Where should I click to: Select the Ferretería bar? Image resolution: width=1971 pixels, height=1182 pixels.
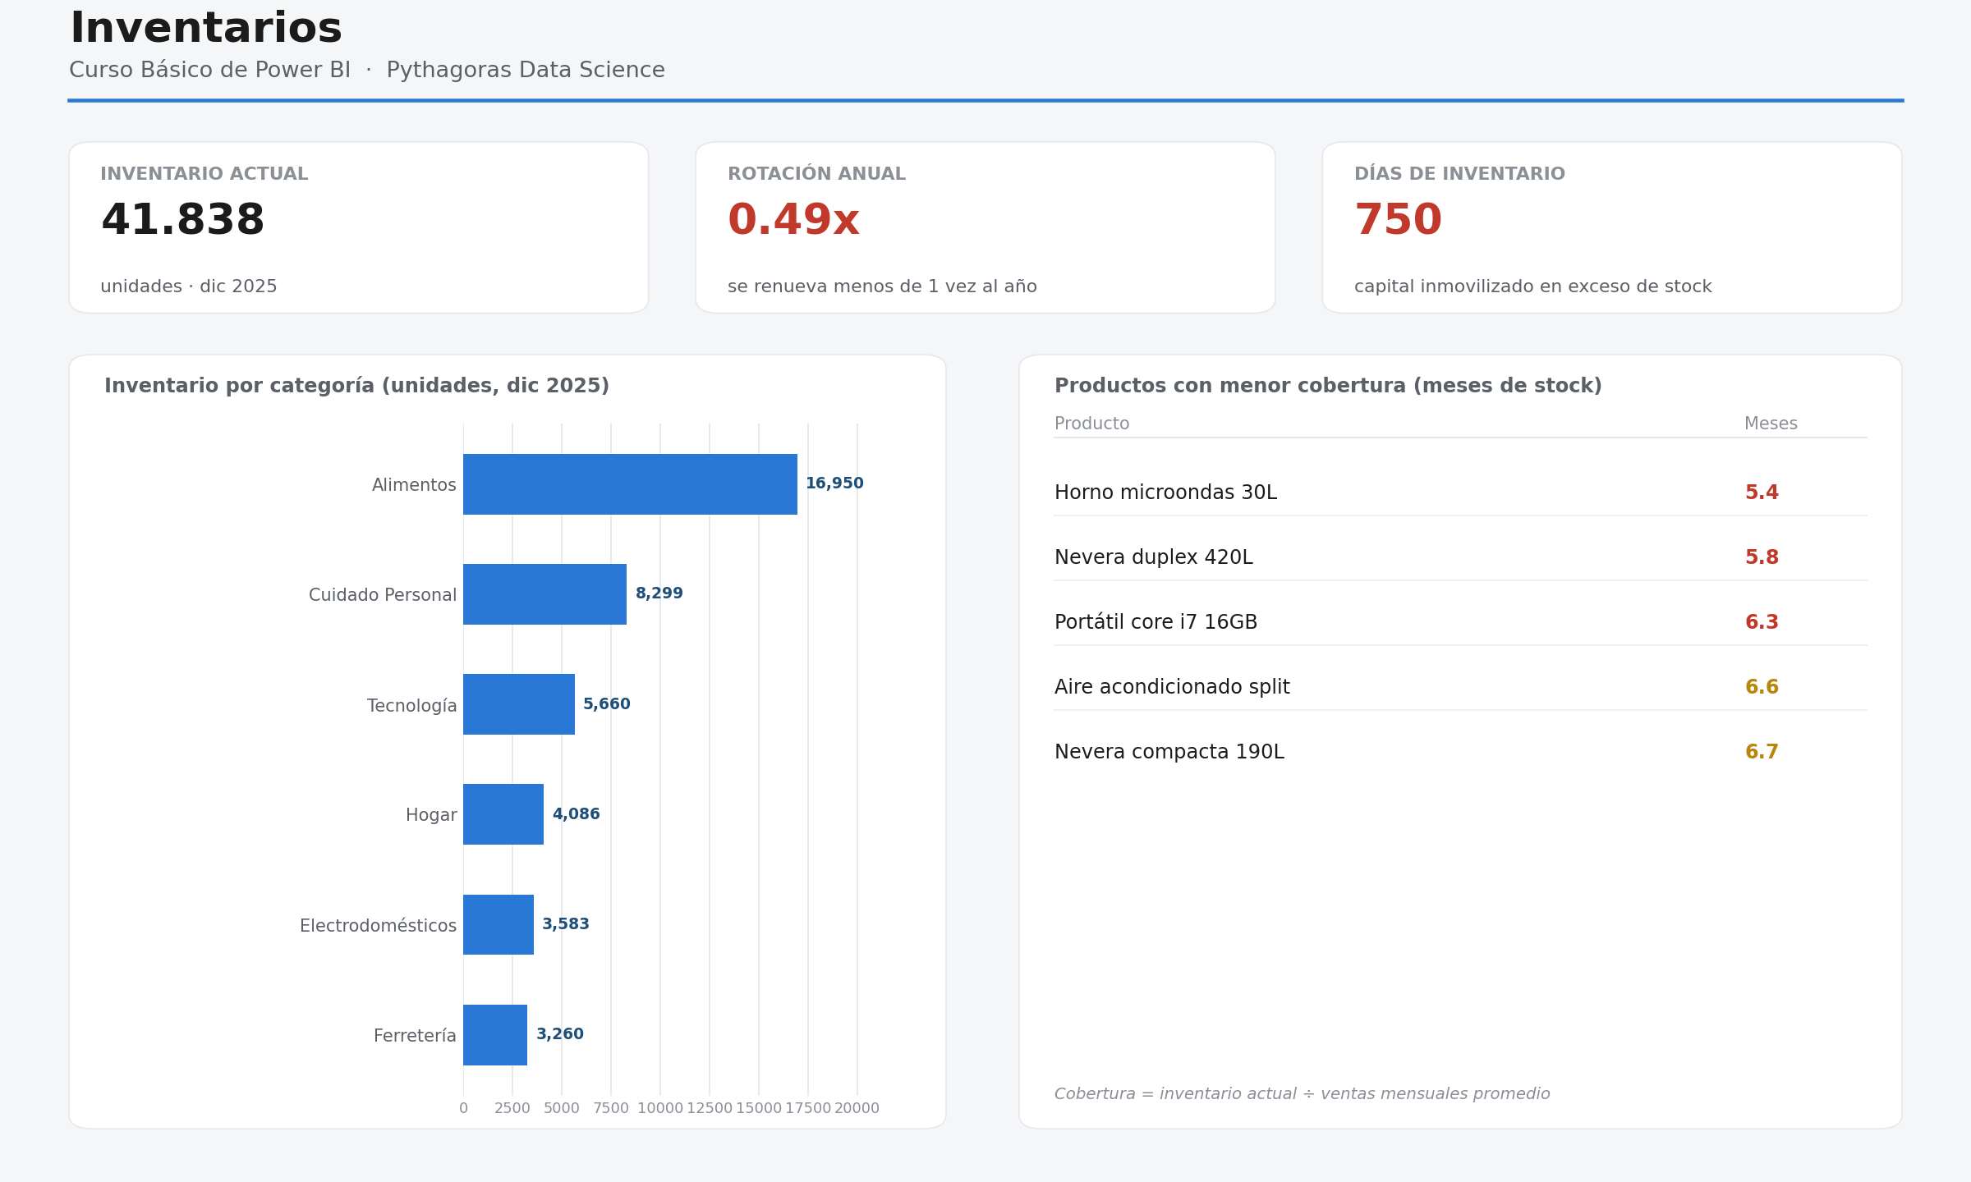[x=495, y=1034]
